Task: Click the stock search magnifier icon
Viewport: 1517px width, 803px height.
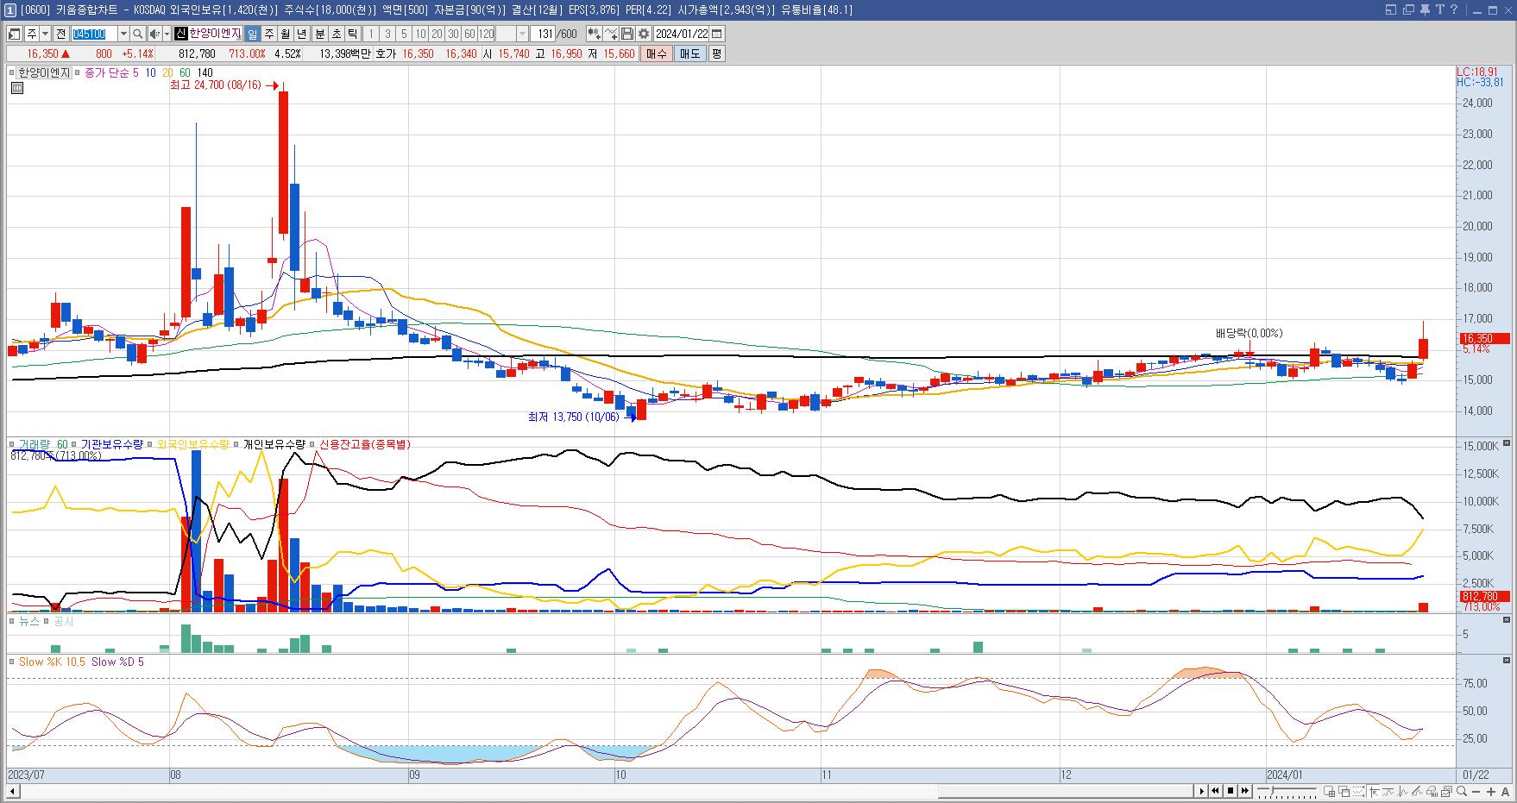Action: 137,34
